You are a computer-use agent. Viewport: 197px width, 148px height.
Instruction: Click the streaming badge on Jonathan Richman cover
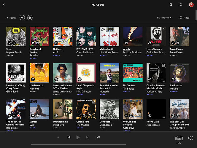tap(56, 79)
